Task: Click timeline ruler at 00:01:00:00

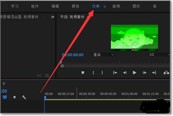Action: [x=130, y=94]
